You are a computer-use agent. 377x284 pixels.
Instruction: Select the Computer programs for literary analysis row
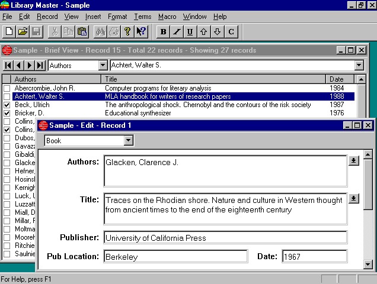[183, 88]
